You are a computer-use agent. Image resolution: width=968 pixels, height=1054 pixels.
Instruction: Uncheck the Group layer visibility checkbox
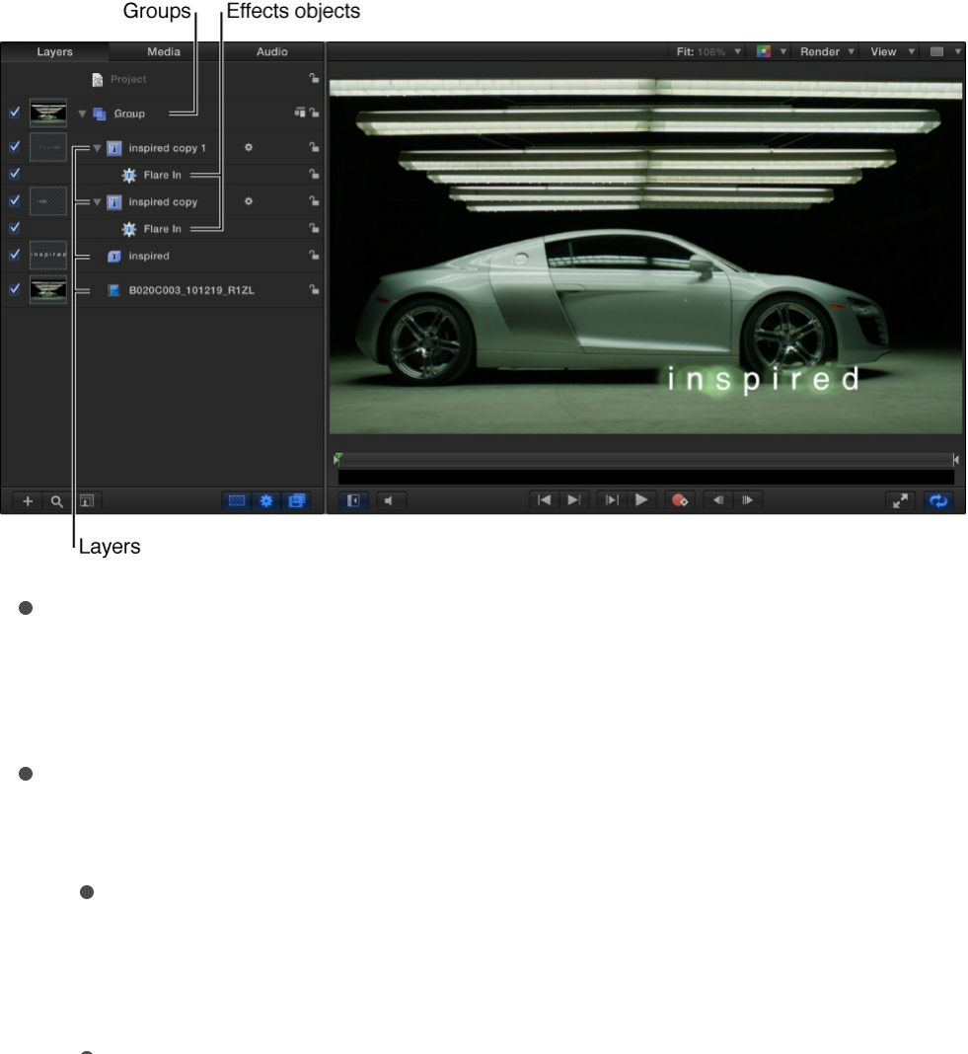coord(14,113)
